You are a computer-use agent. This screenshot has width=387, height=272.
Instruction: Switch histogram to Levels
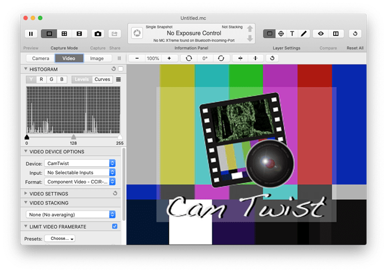pos(82,79)
